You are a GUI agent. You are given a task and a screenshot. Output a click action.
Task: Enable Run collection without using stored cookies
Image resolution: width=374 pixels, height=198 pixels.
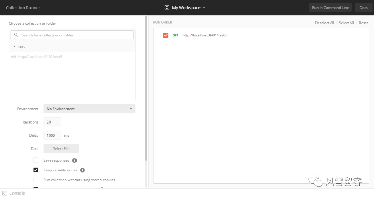[x=36, y=180]
